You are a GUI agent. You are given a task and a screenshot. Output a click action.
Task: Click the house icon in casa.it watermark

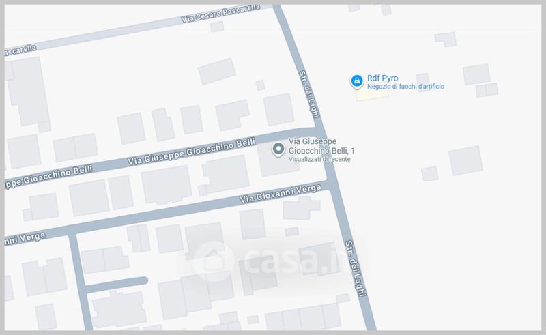(213, 262)
